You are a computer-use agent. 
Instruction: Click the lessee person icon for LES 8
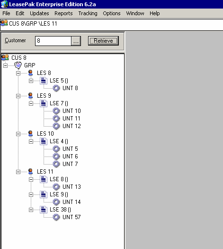(31, 73)
